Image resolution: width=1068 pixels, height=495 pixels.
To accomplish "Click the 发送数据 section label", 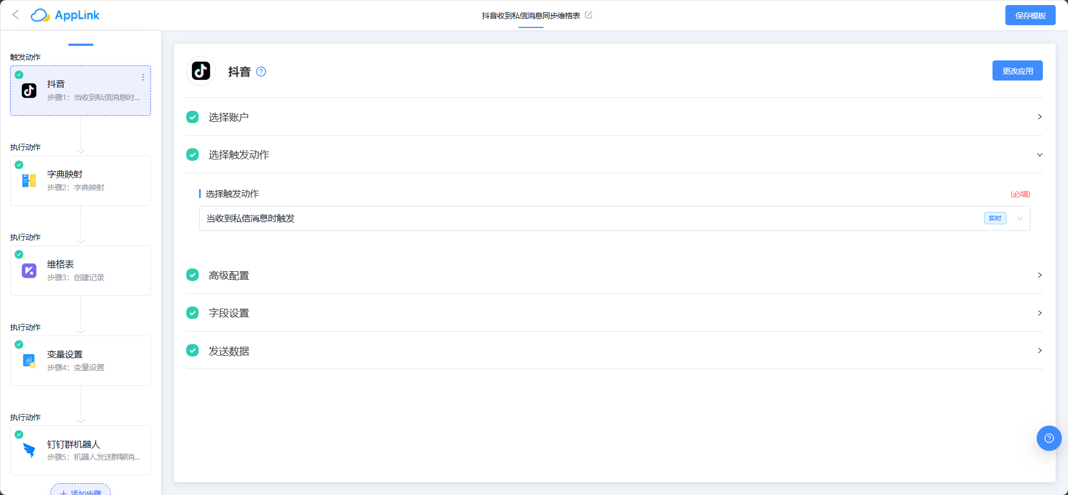I will point(229,351).
